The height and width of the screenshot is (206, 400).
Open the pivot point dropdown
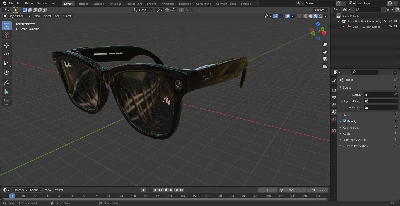coord(159,10)
